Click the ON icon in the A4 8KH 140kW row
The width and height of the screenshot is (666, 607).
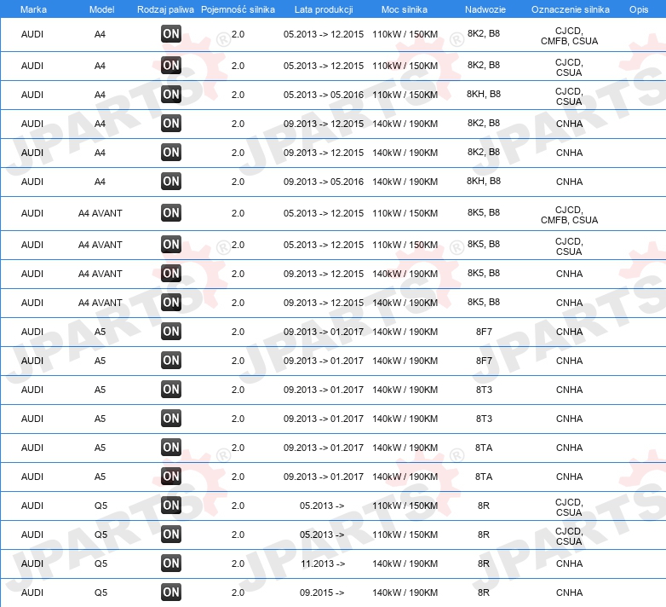(171, 182)
